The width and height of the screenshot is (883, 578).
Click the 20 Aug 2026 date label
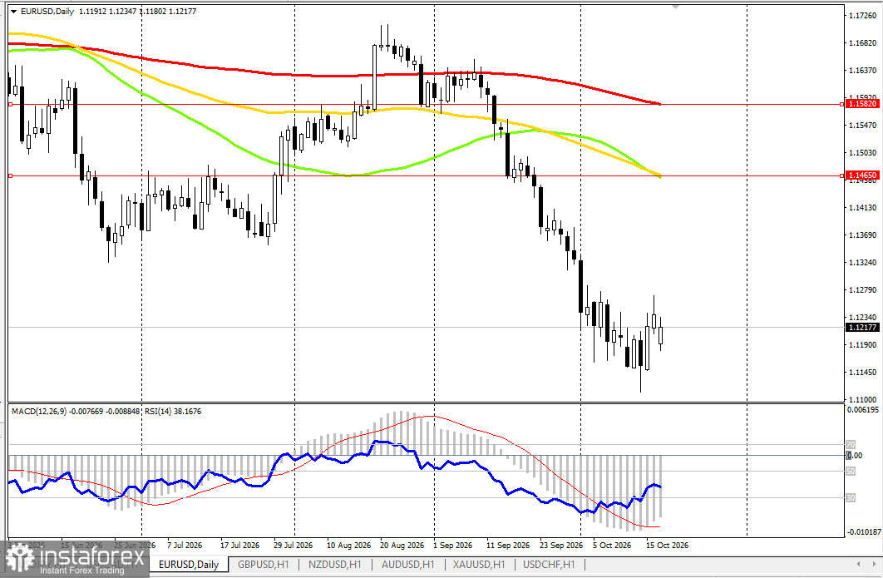pos(402,546)
